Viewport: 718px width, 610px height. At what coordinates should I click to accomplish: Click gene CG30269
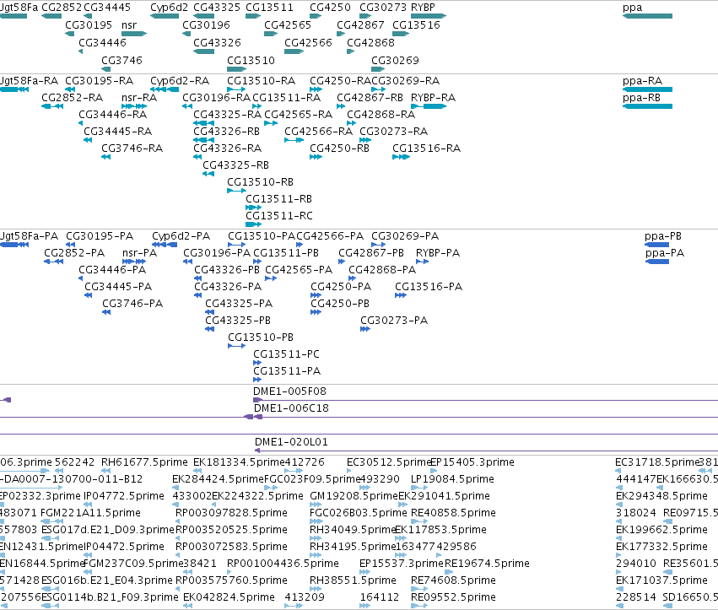[x=378, y=69]
